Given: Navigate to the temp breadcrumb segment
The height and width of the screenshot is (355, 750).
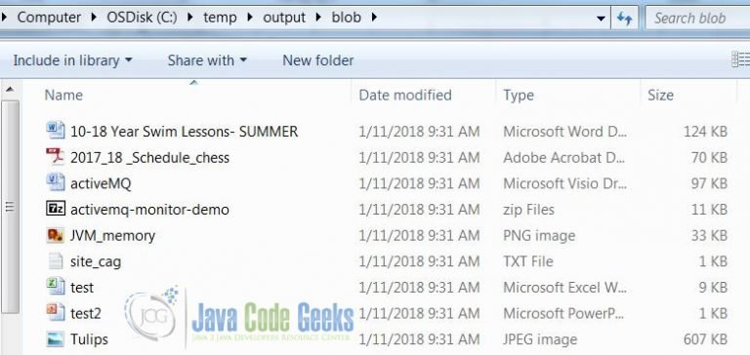Looking at the screenshot, I should pyautogui.click(x=220, y=18).
